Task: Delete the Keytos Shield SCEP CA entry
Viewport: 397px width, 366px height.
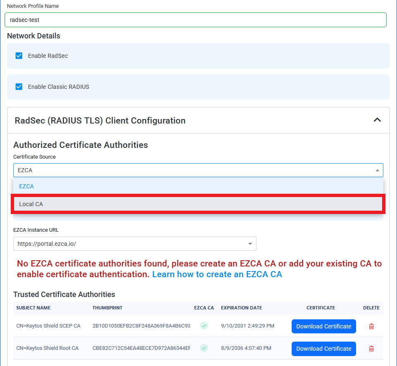Action: (x=371, y=326)
